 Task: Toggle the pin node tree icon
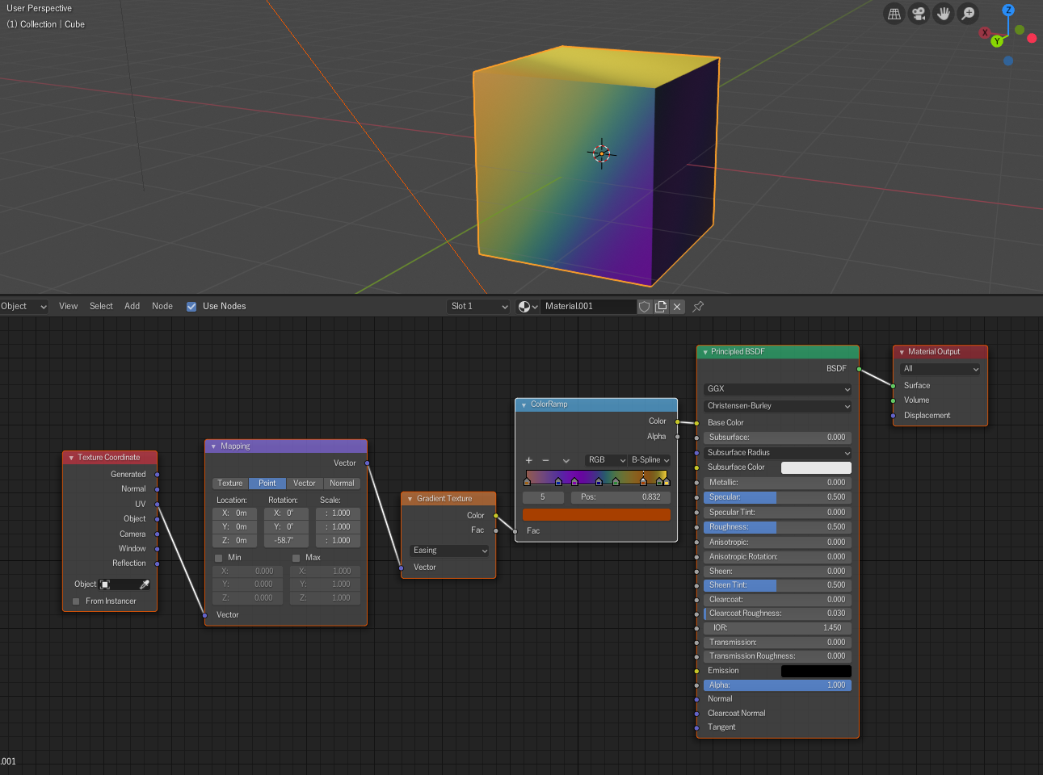click(x=698, y=307)
